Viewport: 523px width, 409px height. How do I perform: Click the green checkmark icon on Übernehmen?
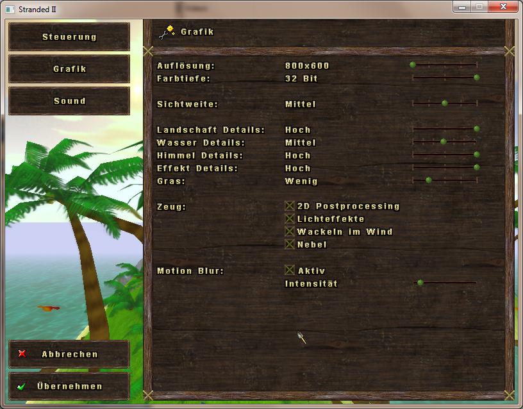pyautogui.click(x=21, y=387)
